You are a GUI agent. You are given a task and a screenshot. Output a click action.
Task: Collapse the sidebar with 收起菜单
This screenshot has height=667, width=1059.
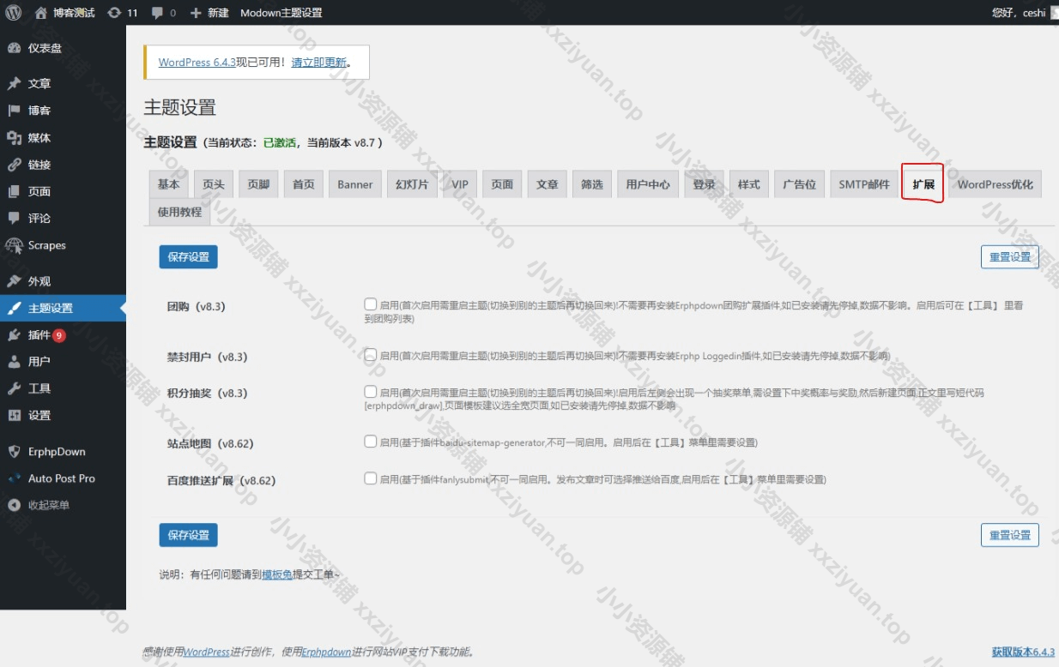click(48, 506)
